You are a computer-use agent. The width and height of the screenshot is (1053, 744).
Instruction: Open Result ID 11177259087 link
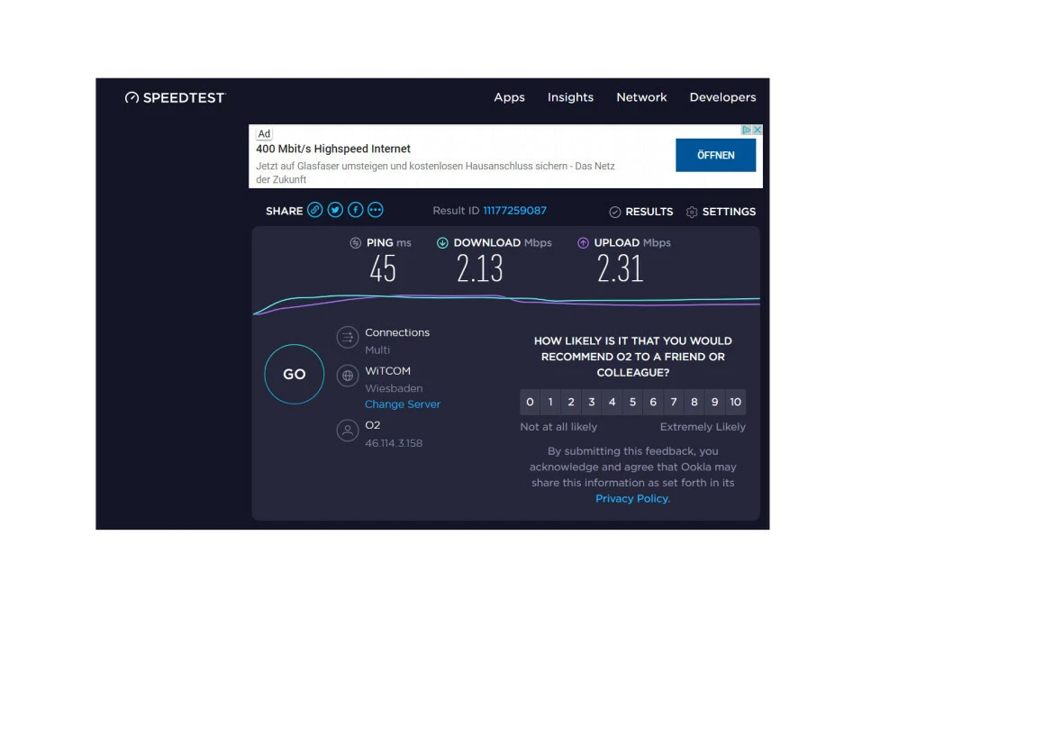pos(514,210)
